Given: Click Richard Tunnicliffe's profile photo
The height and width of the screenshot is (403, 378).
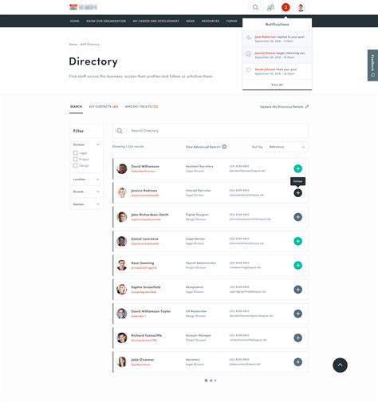Looking at the screenshot, I should tap(122, 338).
